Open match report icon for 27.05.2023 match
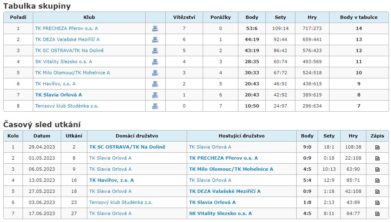Viewport: 391px width, 222px height. coord(377,192)
